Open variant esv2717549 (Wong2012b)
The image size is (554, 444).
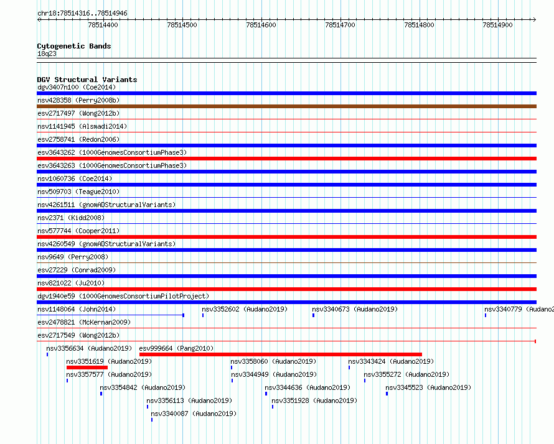pyautogui.click(x=78, y=335)
